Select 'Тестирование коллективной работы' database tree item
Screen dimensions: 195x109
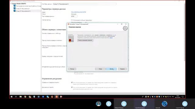coord(28,6)
